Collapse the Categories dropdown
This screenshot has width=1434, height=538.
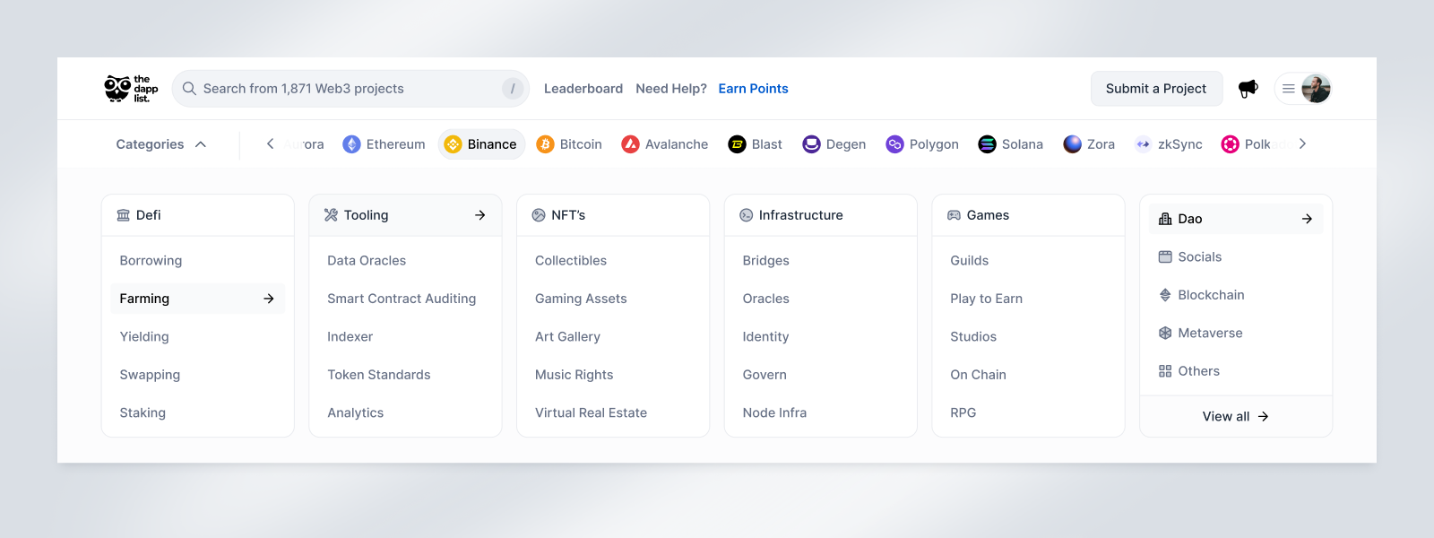[161, 144]
